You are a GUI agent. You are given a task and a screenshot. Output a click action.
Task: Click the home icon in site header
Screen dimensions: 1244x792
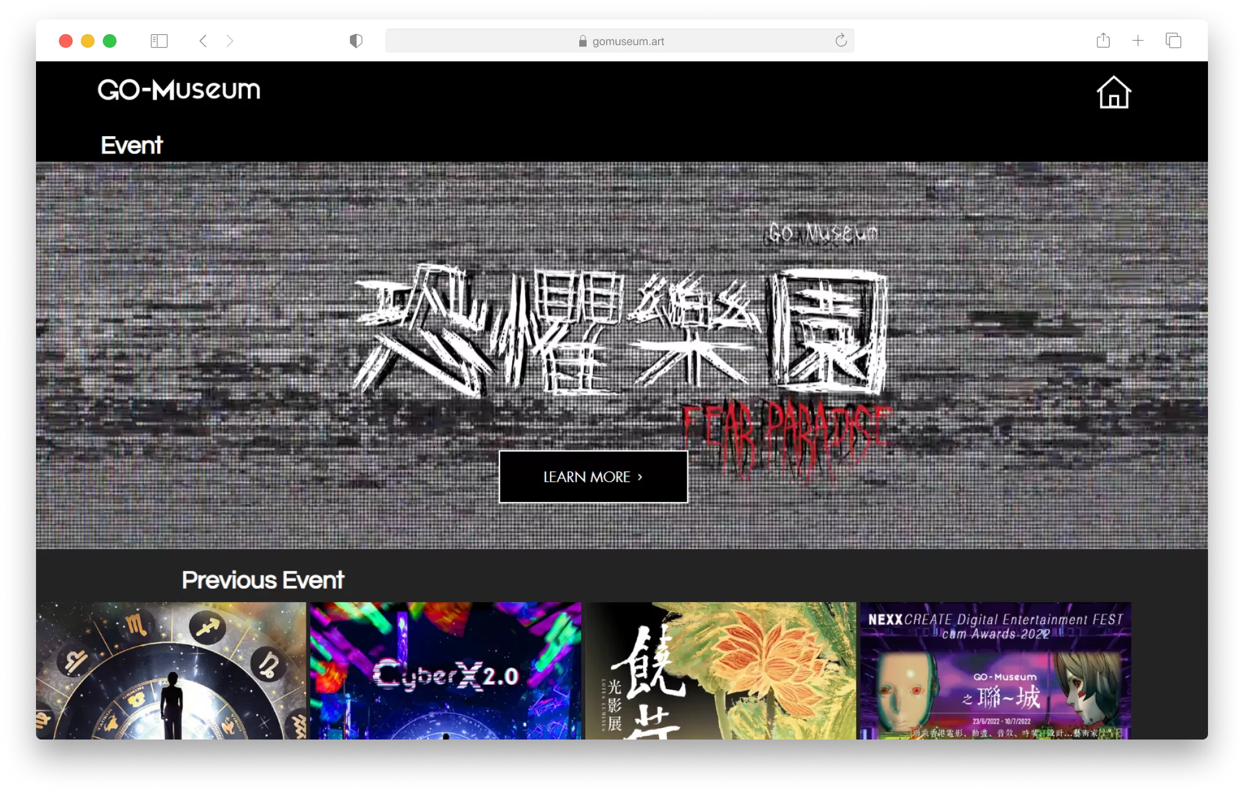click(x=1113, y=92)
